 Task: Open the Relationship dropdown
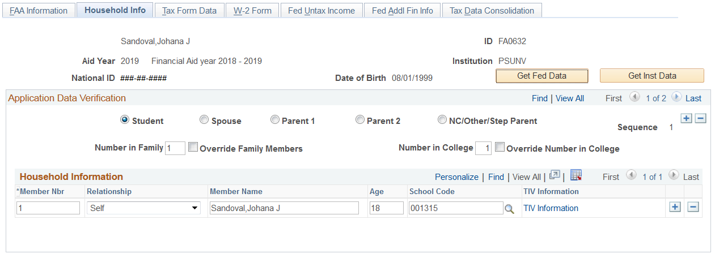[x=143, y=208]
